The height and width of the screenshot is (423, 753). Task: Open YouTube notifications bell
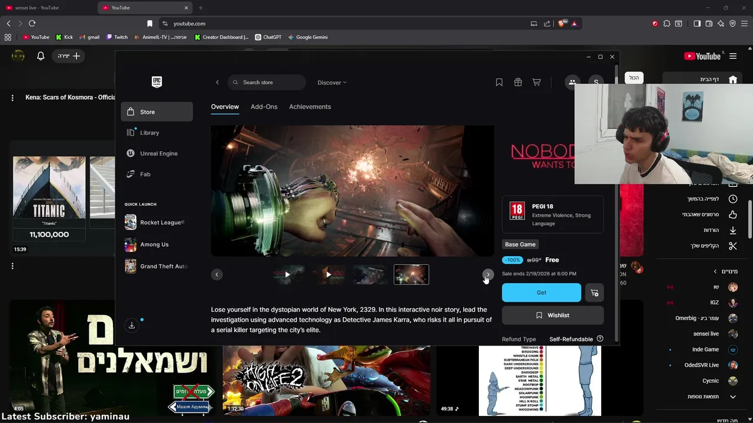point(41,56)
